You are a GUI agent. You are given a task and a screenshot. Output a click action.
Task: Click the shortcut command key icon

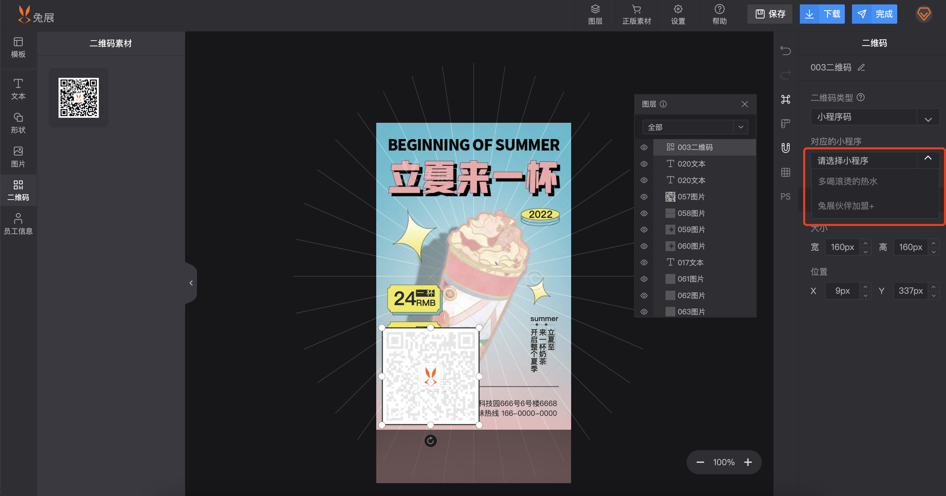pyautogui.click(x=786, y=99)
